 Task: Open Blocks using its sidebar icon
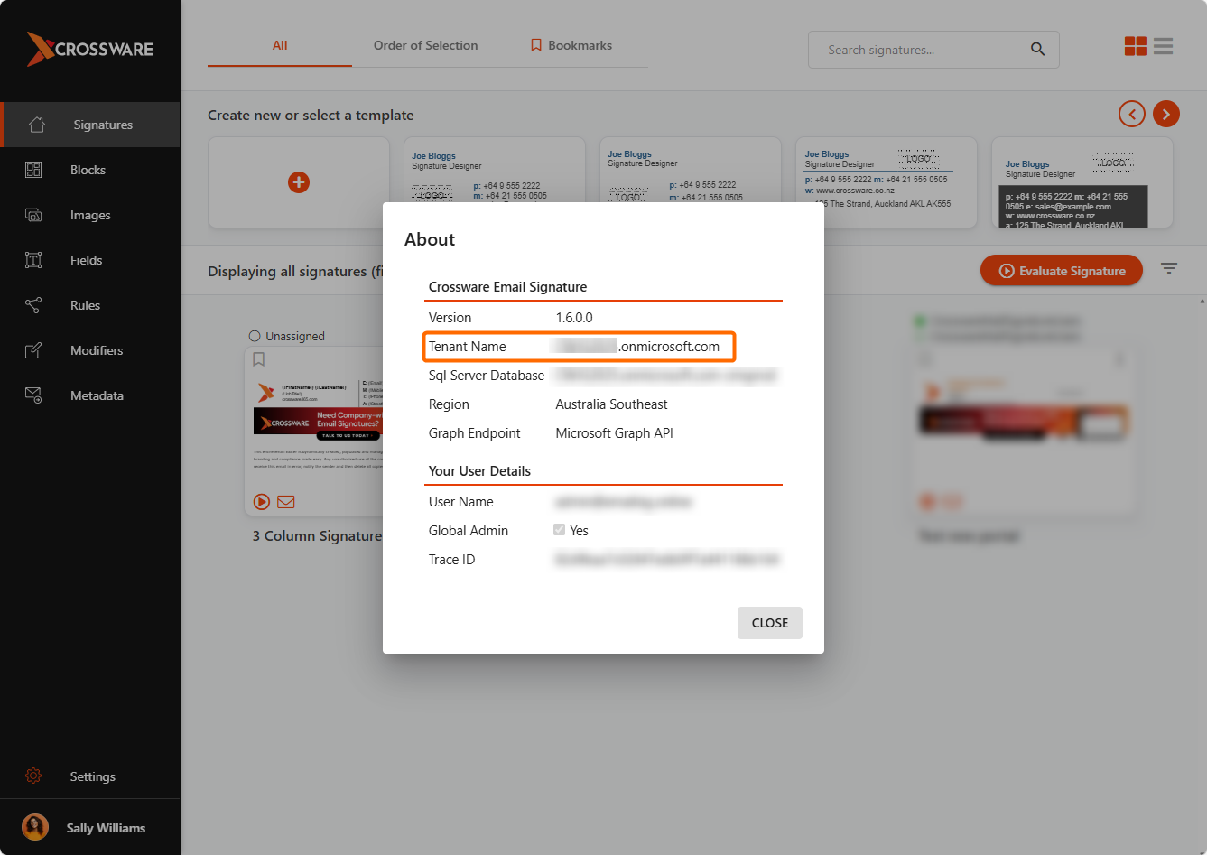click(33, 170)
